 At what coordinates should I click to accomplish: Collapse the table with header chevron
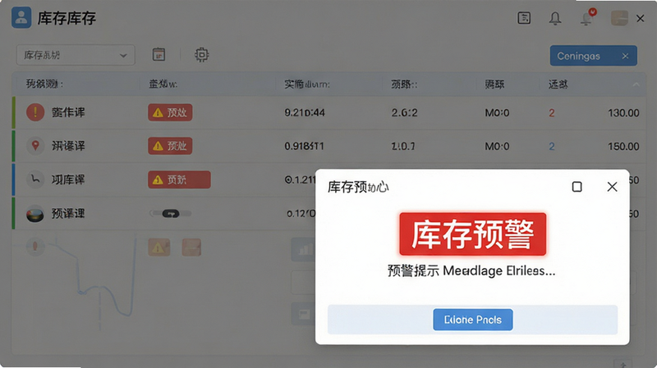(x=636, y=84)
